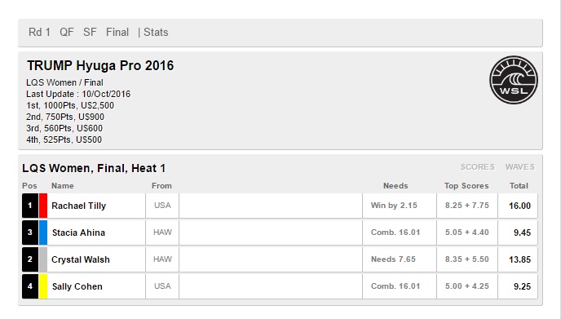Click position badge 1 for Rachael Tilly
This screenshot has width=561, height=319.
pyautogui.click(x=30, y=206)
